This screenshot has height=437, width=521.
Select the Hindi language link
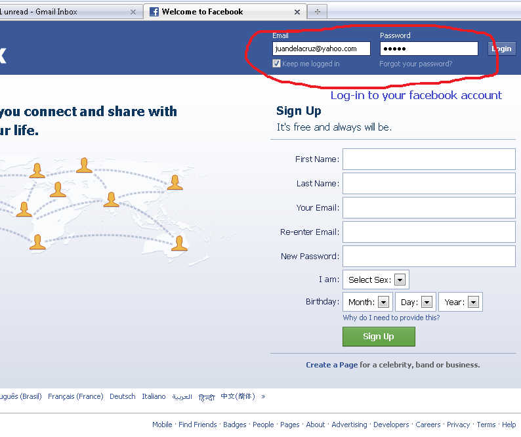coord(207,397)
